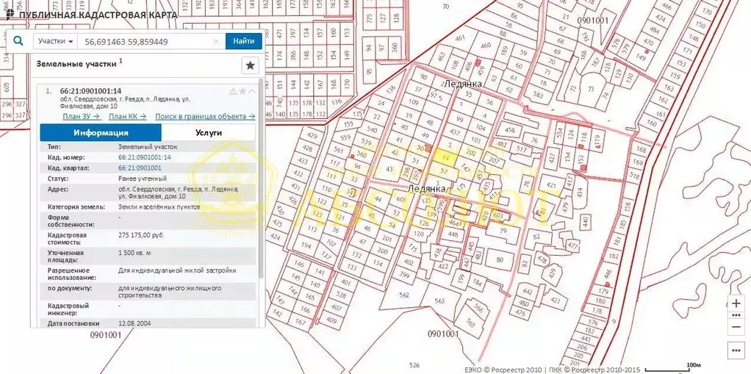The height and width of the screenshot is (374, 751).
Task: Zoom in the map with the plus button
Action: pyautogui.click(x=736, y=303)
